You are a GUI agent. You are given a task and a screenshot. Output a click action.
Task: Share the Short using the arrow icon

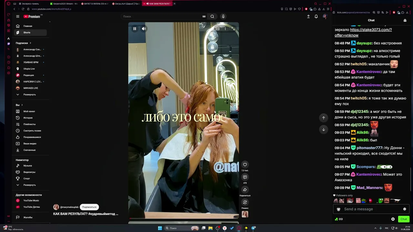(x=245, y=190)
